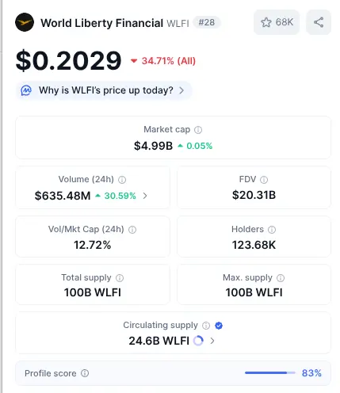Expand Volume (24h) details chevron

click(145, 196)
